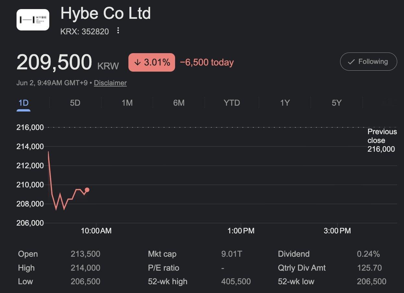Click the 216,000 y-axis label
404x293 pixels.
point(30,127)
